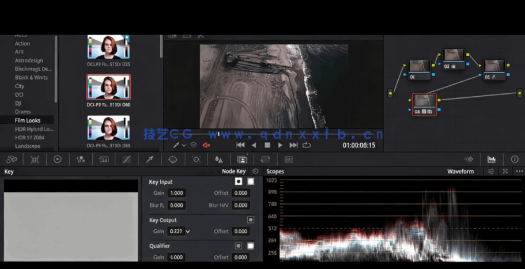Open the Power Windows palette
525x269 pixels.
point(173,160)
